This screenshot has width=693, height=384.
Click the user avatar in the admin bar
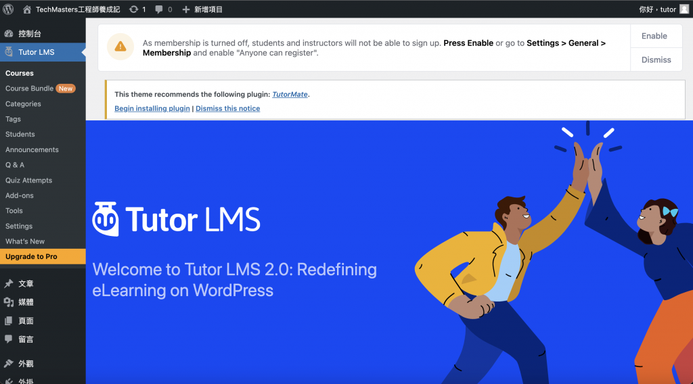684,9
